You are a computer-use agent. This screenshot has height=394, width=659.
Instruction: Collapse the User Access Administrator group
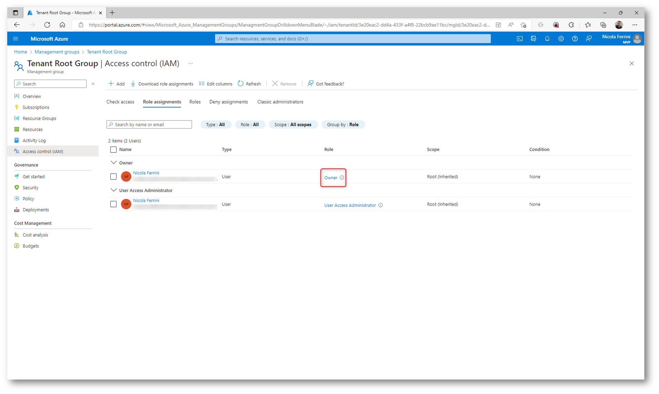(x=113, y=190)
